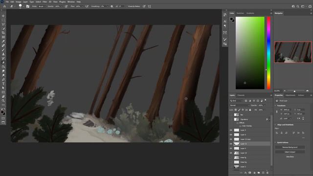The image size is (313, 176).
Task: Open the layer style fx icon
Action: (246, 173)
